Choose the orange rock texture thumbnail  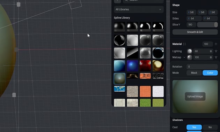click(145, 76)
